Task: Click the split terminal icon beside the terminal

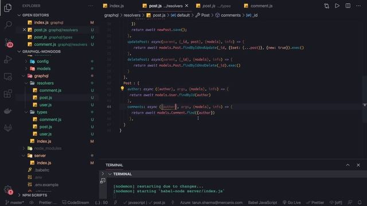Action: click(103, 181)
